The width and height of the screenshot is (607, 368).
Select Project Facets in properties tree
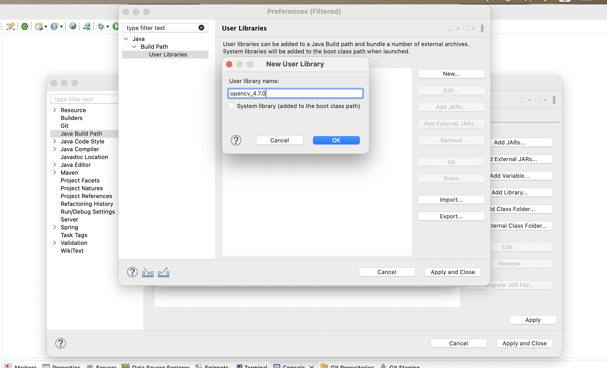(x=80, y=180)
